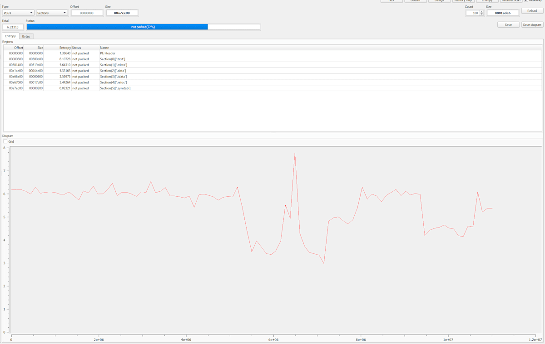Click offset cell 00501400
The height and width of the screenshot is (344, 545).
pyautogui.click(x=16, y=65)
